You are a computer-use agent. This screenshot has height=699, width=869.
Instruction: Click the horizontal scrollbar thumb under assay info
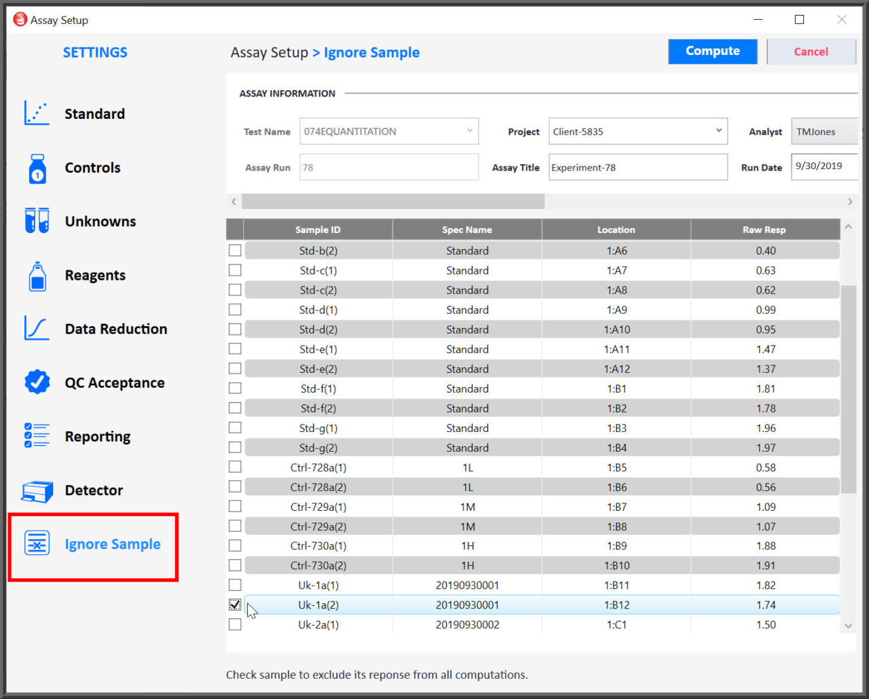(393, 202)
